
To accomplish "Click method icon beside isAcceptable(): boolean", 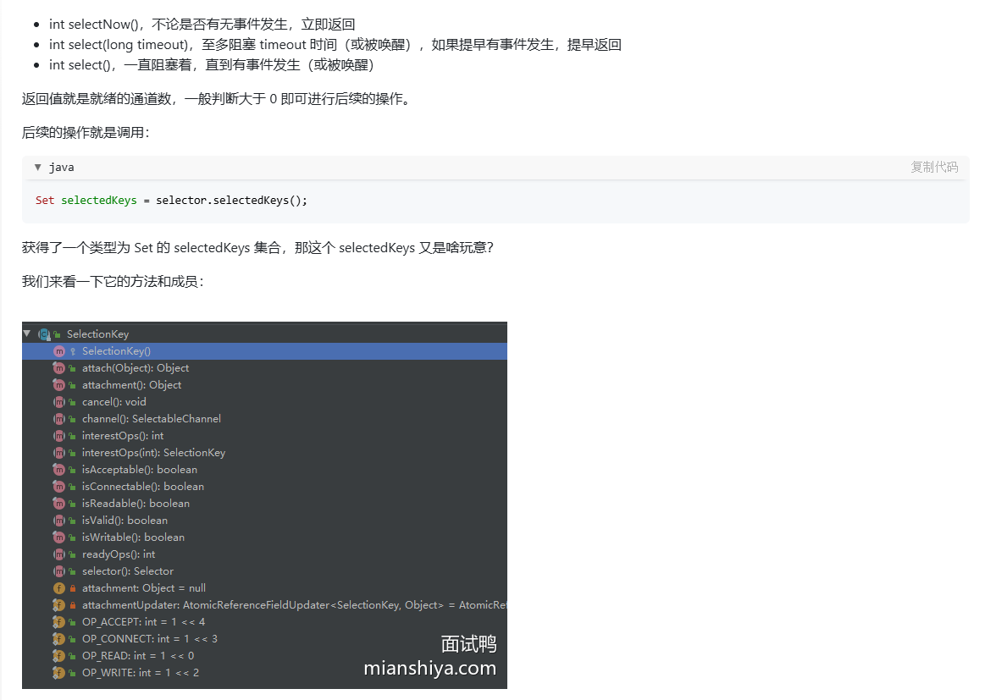I will [59, 470].
